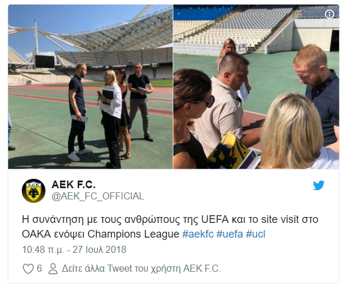Click the person icon near the tweet footer

[x=53, y=269]
